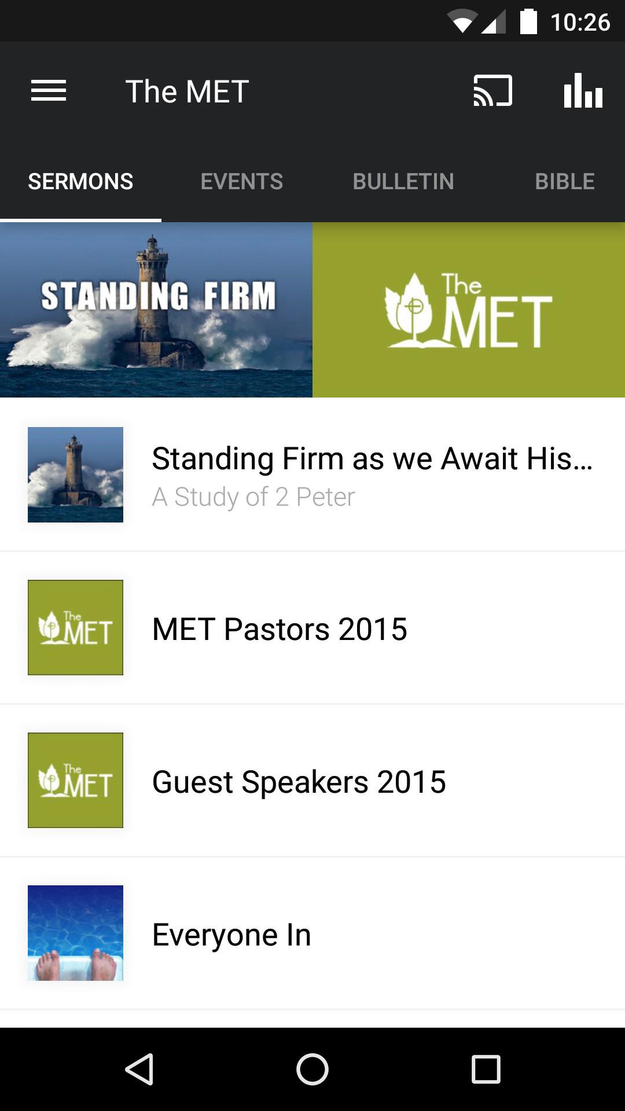
Task: Switch to the Bulletin tab
Action: (403, 182)
